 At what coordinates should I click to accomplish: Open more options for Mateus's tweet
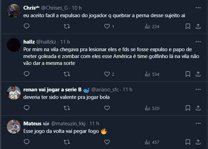click(198, 123)
